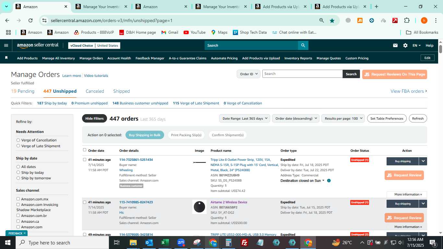Open Date Range: Last 365 days dropdown

click(x=245, y=118)
